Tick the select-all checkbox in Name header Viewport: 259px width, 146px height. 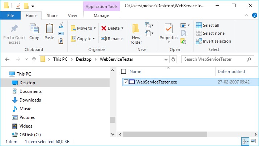pos(123,72)
